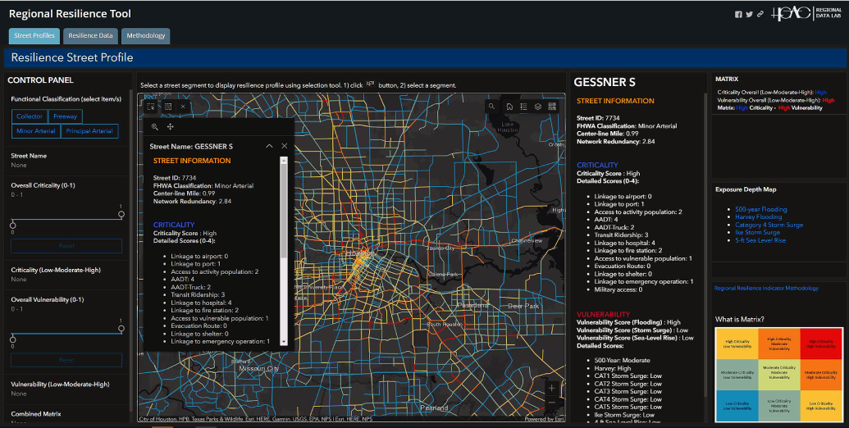This screenshot has width=849, height=428.
Task: Click 'Transit Ridership: 3' in right panel
Action: click(621, 235)
